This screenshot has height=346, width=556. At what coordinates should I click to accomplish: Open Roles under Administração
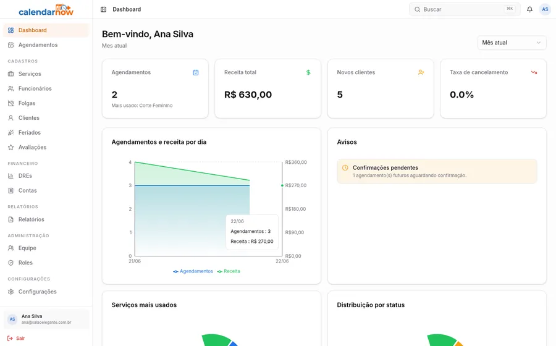coord(46,263)
